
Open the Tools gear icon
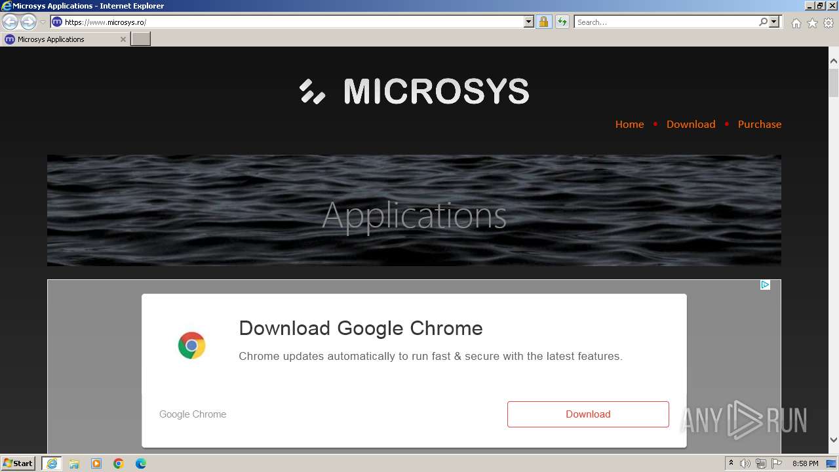[829, 23]
